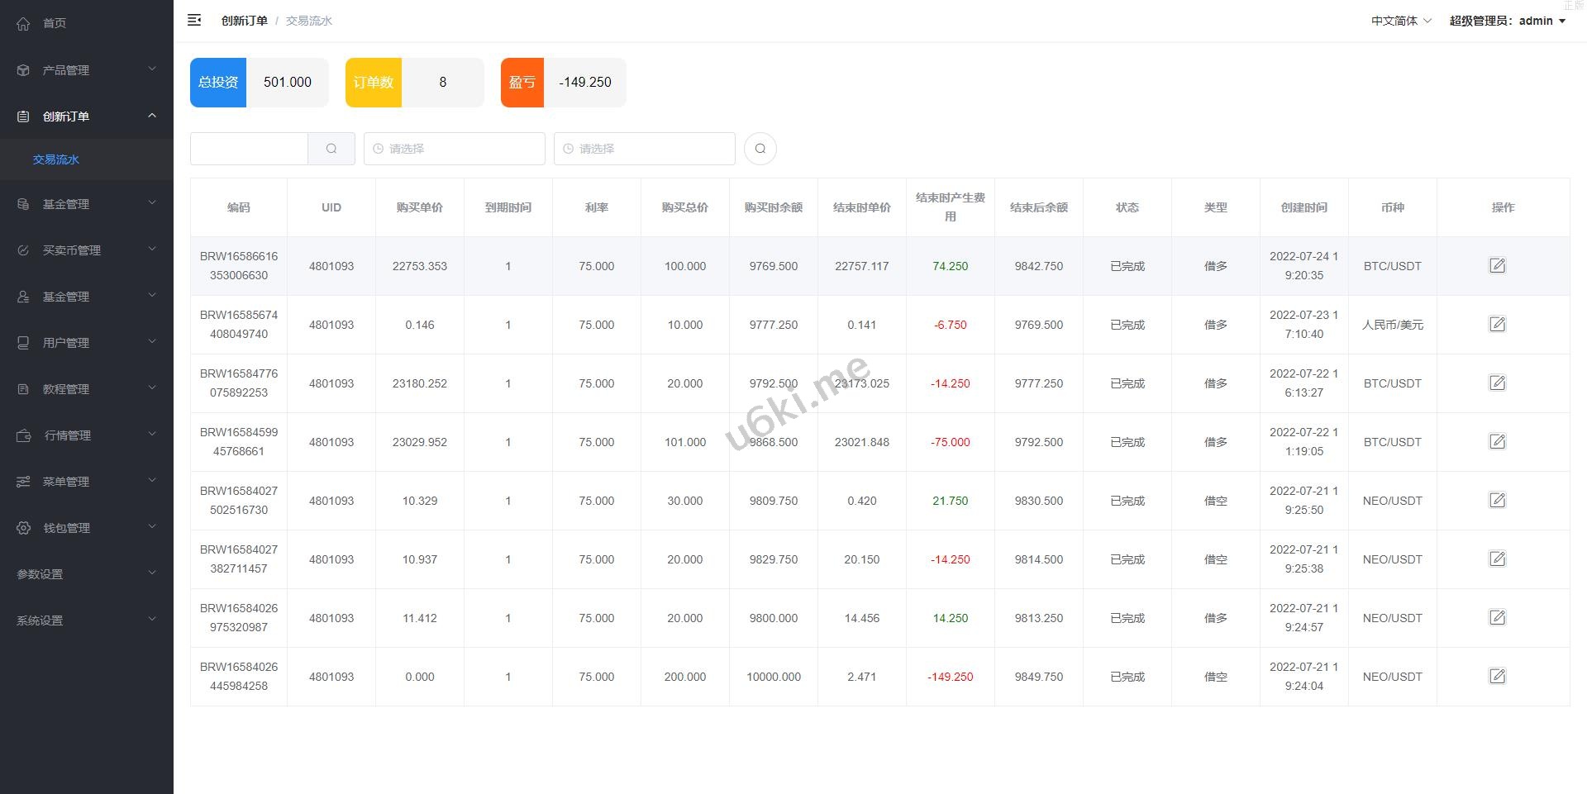This screenshot has width=1587, height=794.
Task: Go to 首页 in the sidebar
Action: [x=55, y=23]
